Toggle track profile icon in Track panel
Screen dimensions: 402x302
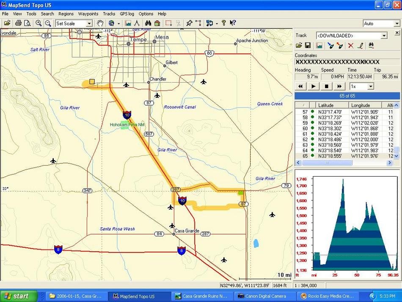319,46
